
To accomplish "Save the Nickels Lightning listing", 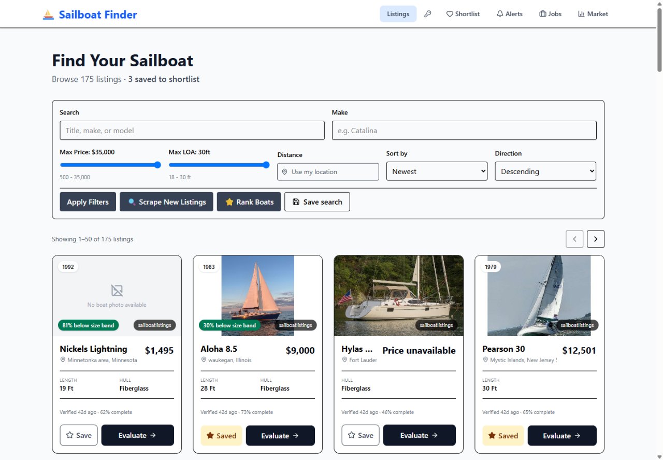I will [79, 436].
